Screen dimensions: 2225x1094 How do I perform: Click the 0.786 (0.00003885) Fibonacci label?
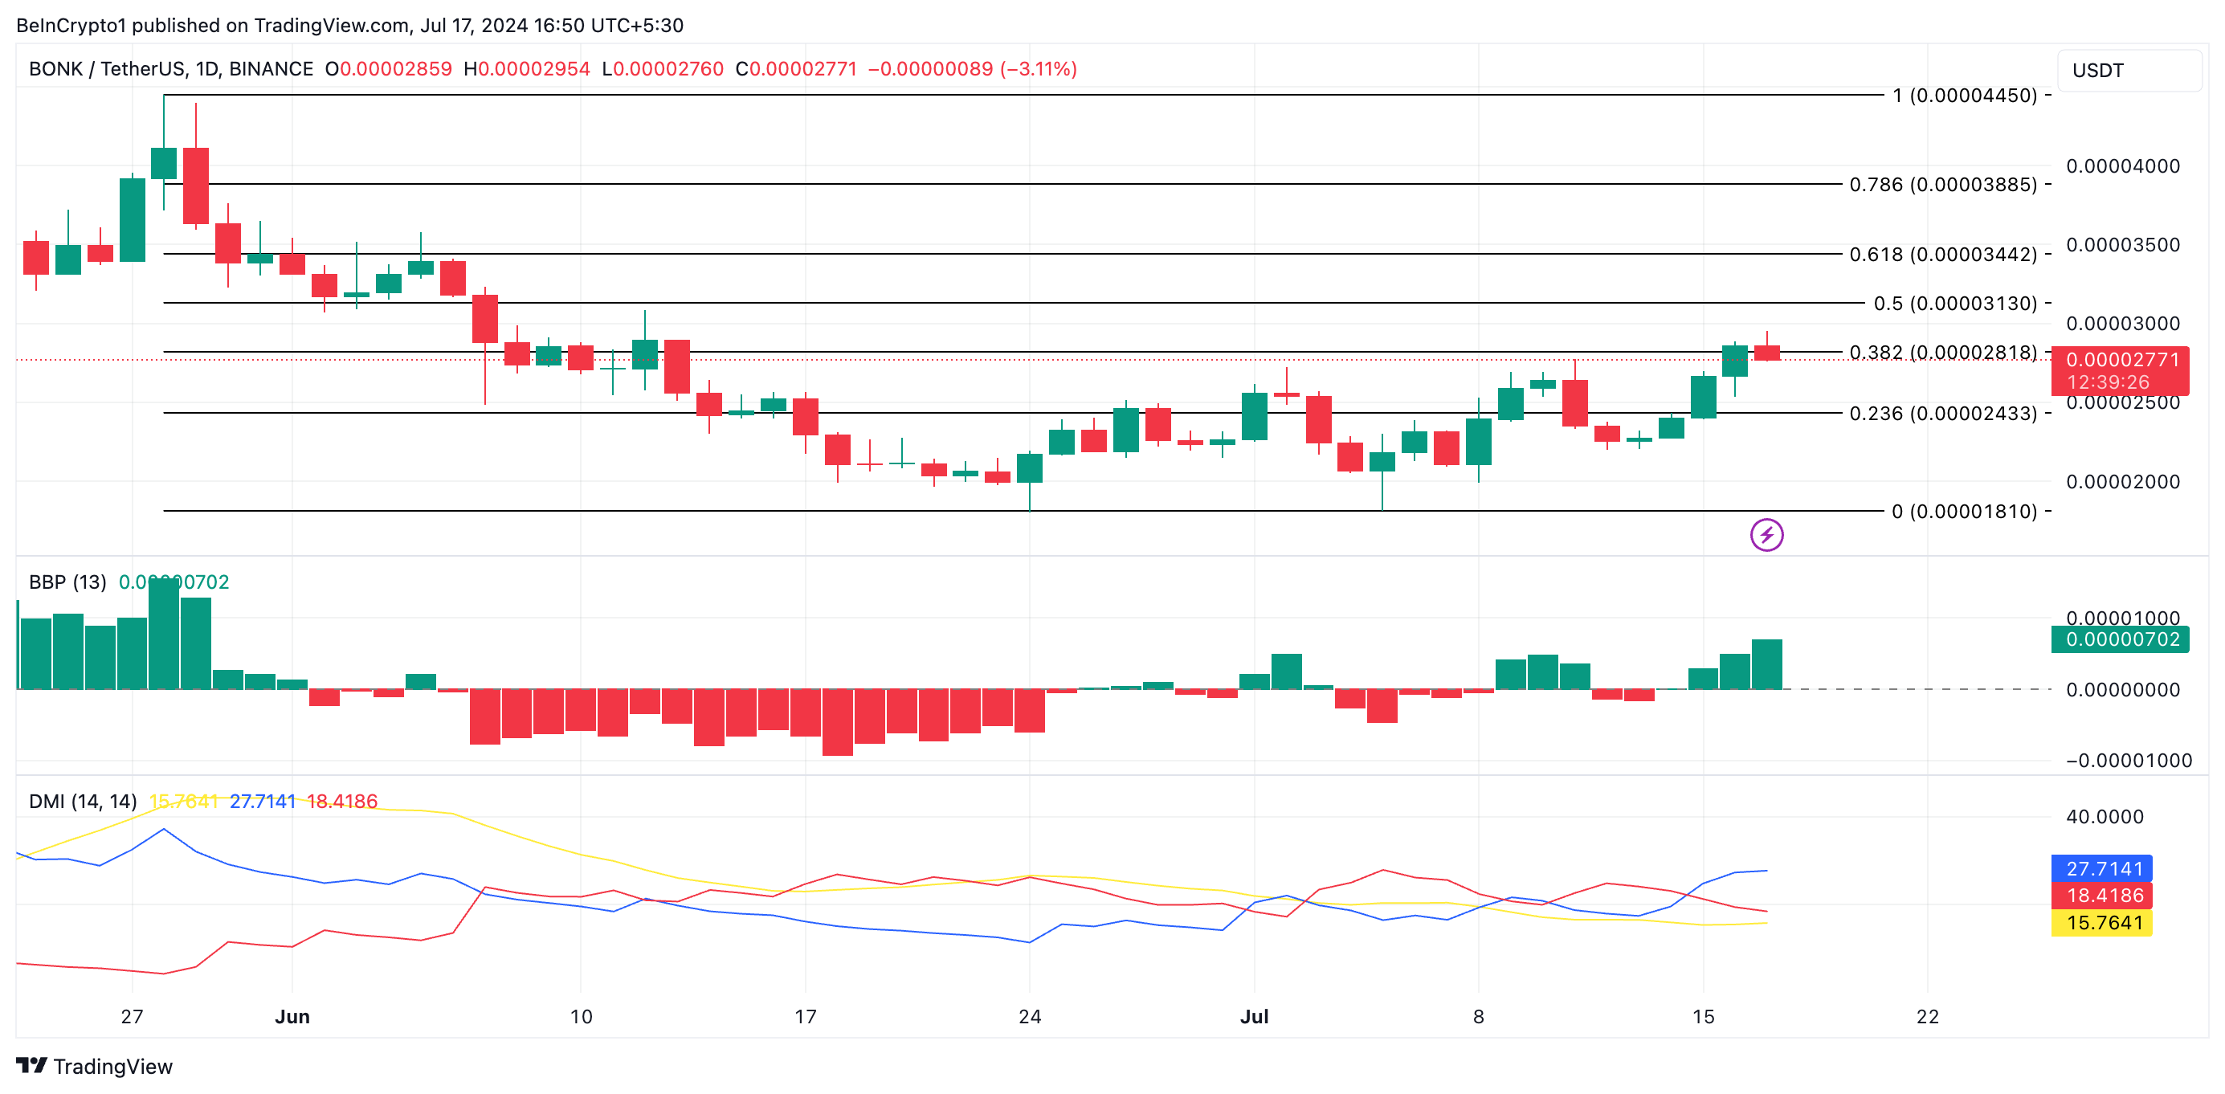coord(1942,185)
